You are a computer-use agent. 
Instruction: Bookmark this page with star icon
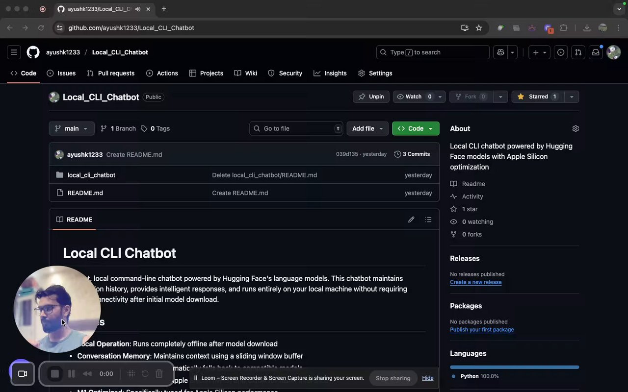[x=479, y=28]
